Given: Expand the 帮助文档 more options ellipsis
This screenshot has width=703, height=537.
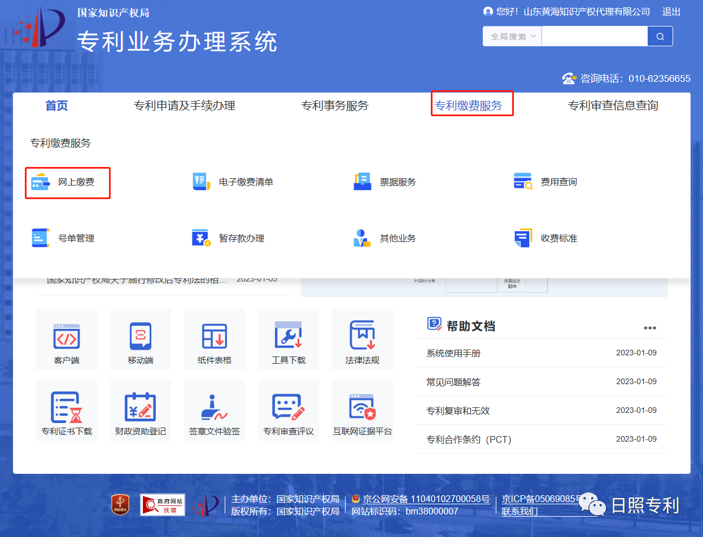Looking at the screenshot, I should (650, 328).
